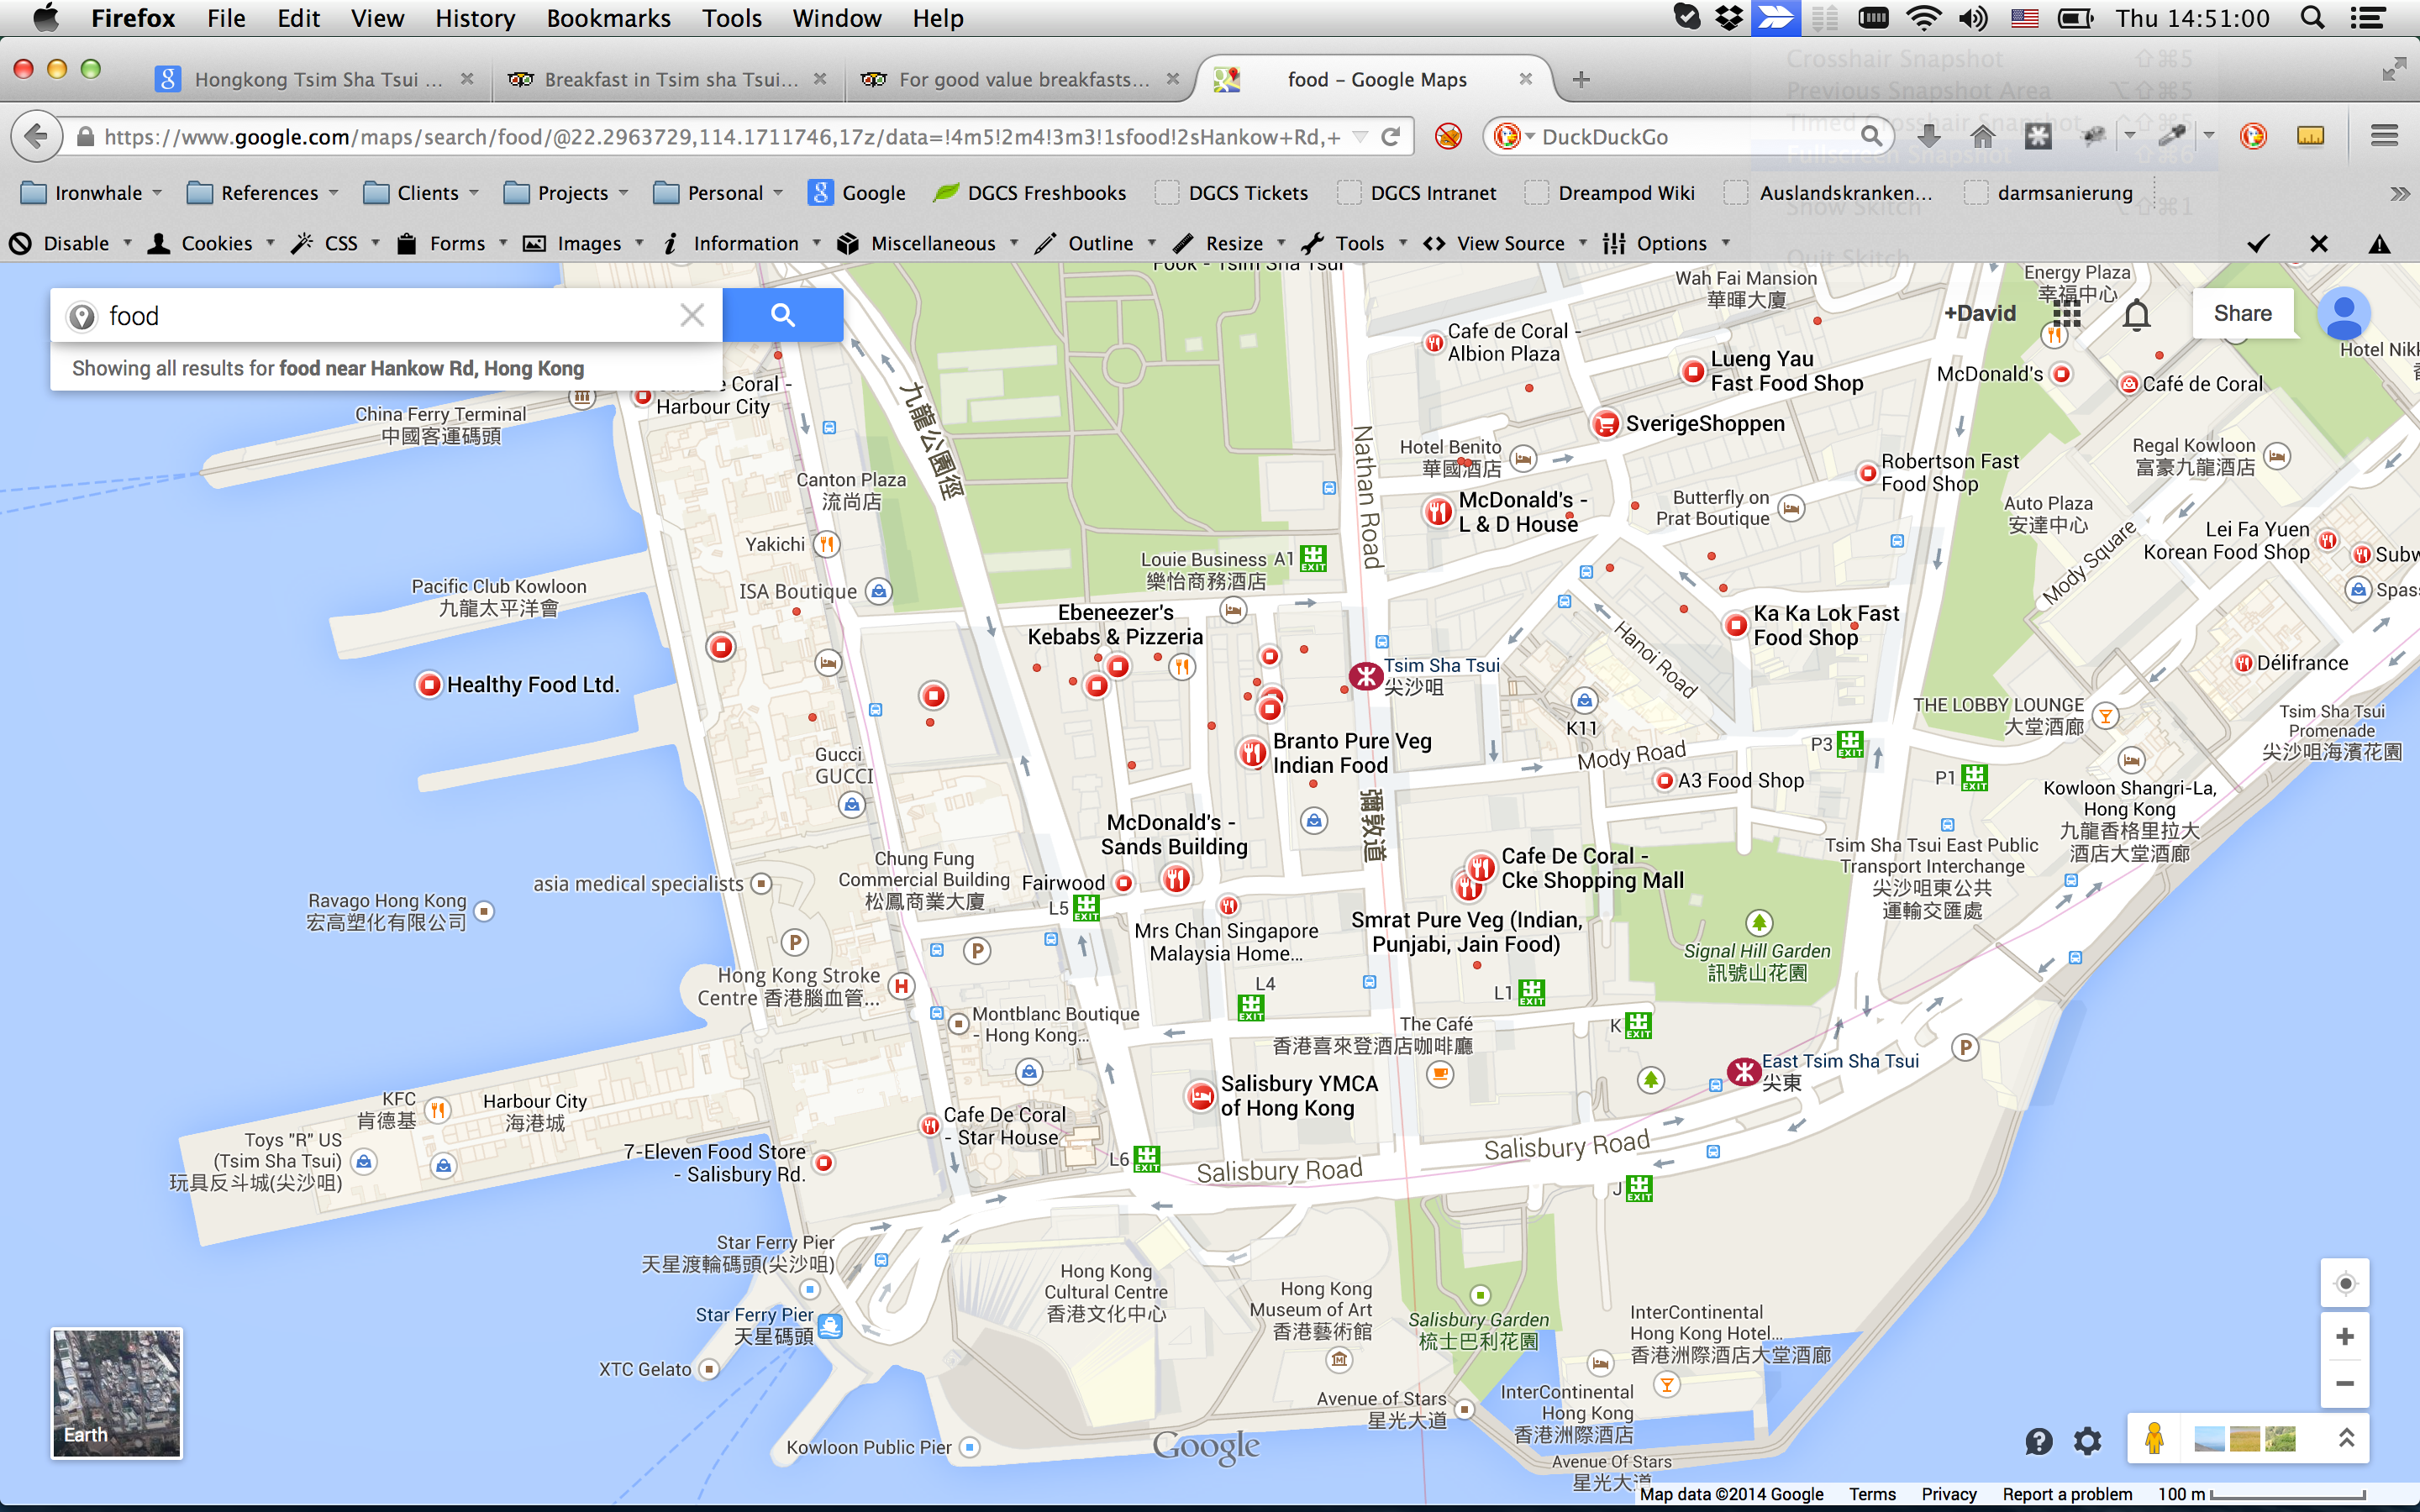Screen dimensions: 2420x1512
Task: Switch to Earth view thumbnail
Action: [x=117, y=1393]
